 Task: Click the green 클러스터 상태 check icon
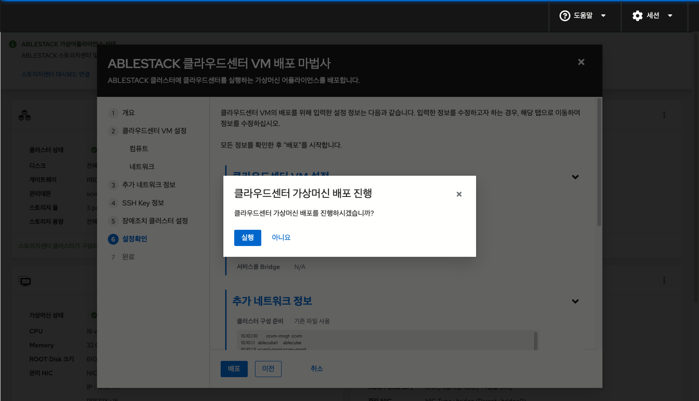coord(94,150)
